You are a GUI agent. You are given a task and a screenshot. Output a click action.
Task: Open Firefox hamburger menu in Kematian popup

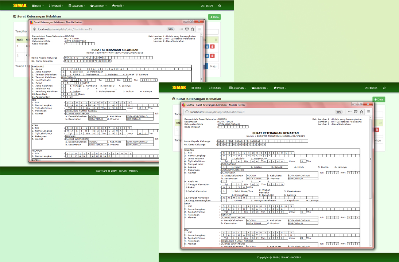pos(368,112)
